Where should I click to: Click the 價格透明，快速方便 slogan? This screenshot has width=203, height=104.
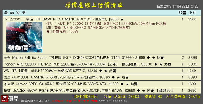pos(35,101)
